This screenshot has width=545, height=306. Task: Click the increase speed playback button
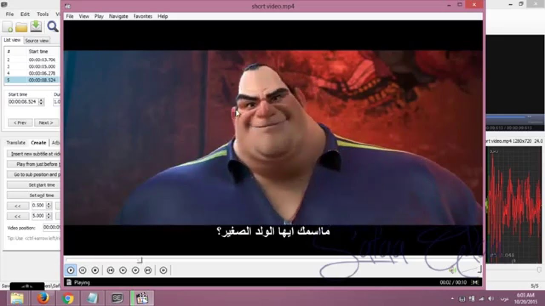coord(135,270)
